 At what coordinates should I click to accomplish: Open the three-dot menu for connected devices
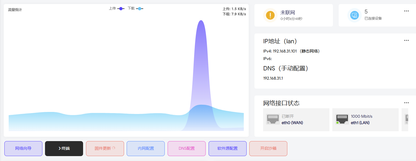[406, 11]
